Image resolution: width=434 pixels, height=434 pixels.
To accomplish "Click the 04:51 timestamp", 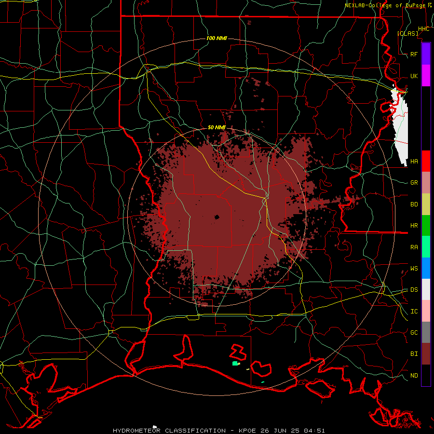I will pyautogui.click(x=313, y=431).
